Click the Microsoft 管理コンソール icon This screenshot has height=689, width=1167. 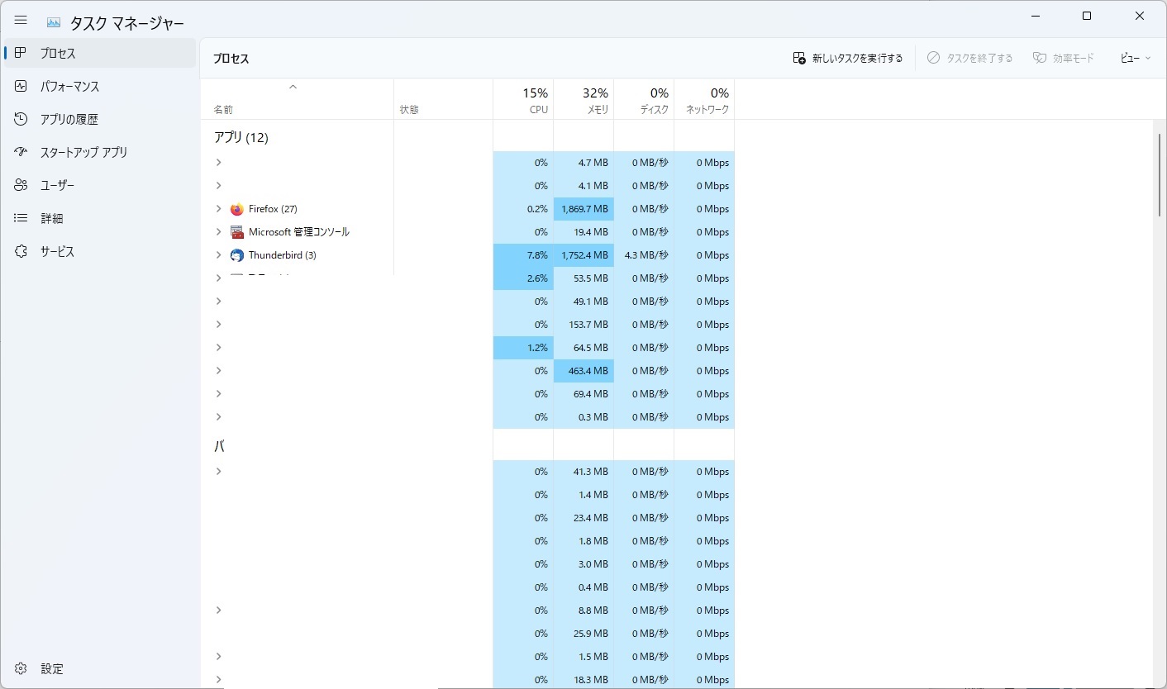pyautogui.click(x=237, y=232)
